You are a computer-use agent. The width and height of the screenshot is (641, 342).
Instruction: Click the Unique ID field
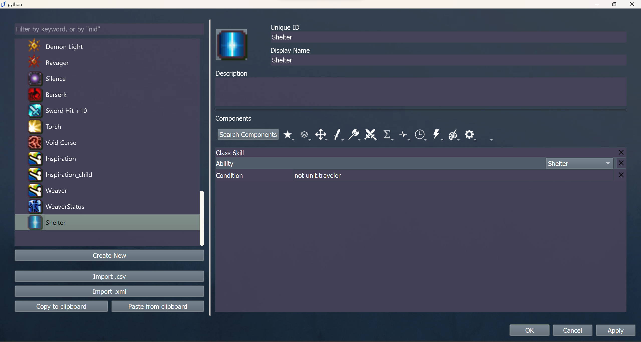click(448, 37)
